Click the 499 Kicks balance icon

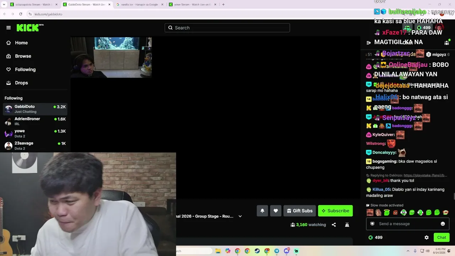[x=370, y=238]
